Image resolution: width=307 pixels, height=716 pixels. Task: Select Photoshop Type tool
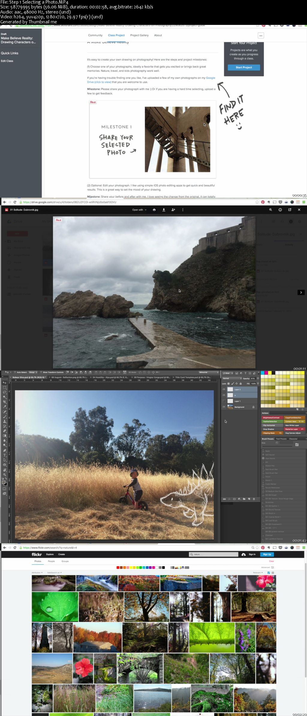pos(4,455)
